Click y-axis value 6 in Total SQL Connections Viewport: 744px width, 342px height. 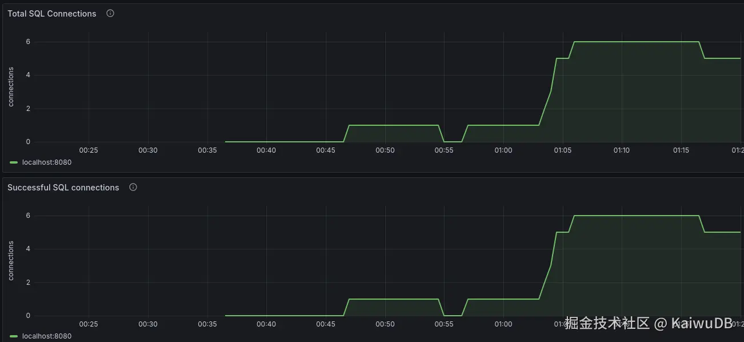click(x=28, y=42)
